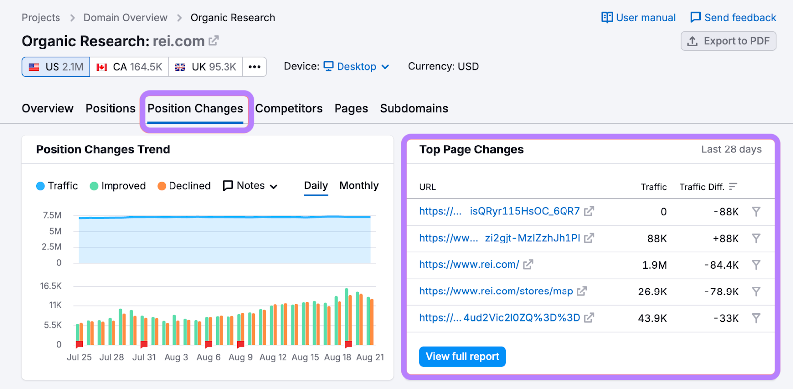This screenshot has width=793, height=389.
Task: Click filter icon for stores/map row
Action: (756, 292)
